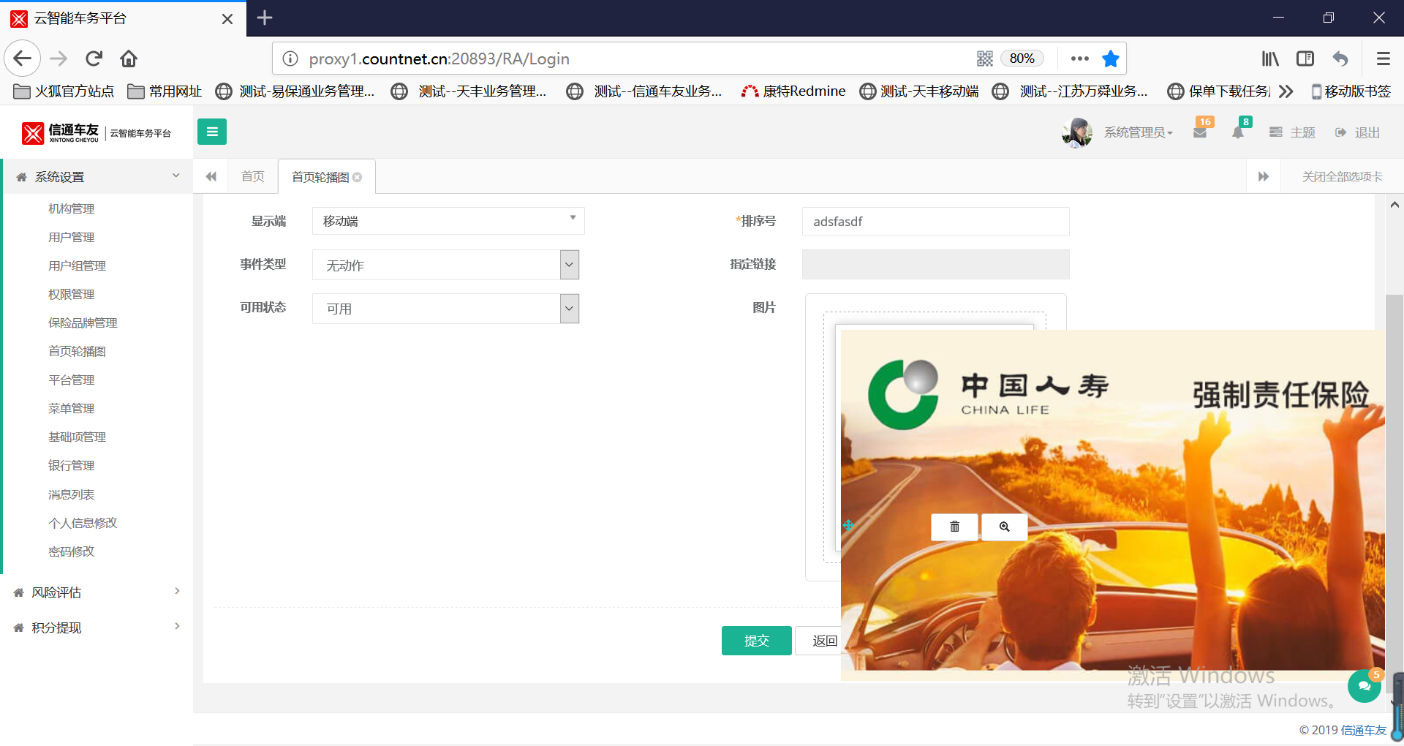Show more bookmarks chevron
The width and height of the screenshot is (1404, 746).
(1286, 91)
